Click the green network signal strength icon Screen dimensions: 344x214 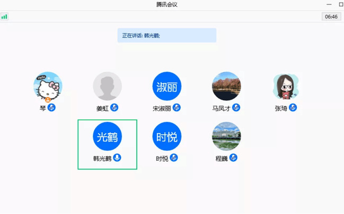tap(5, 17)
